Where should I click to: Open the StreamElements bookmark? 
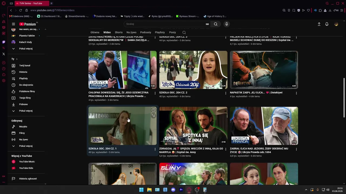coord(77,16)
